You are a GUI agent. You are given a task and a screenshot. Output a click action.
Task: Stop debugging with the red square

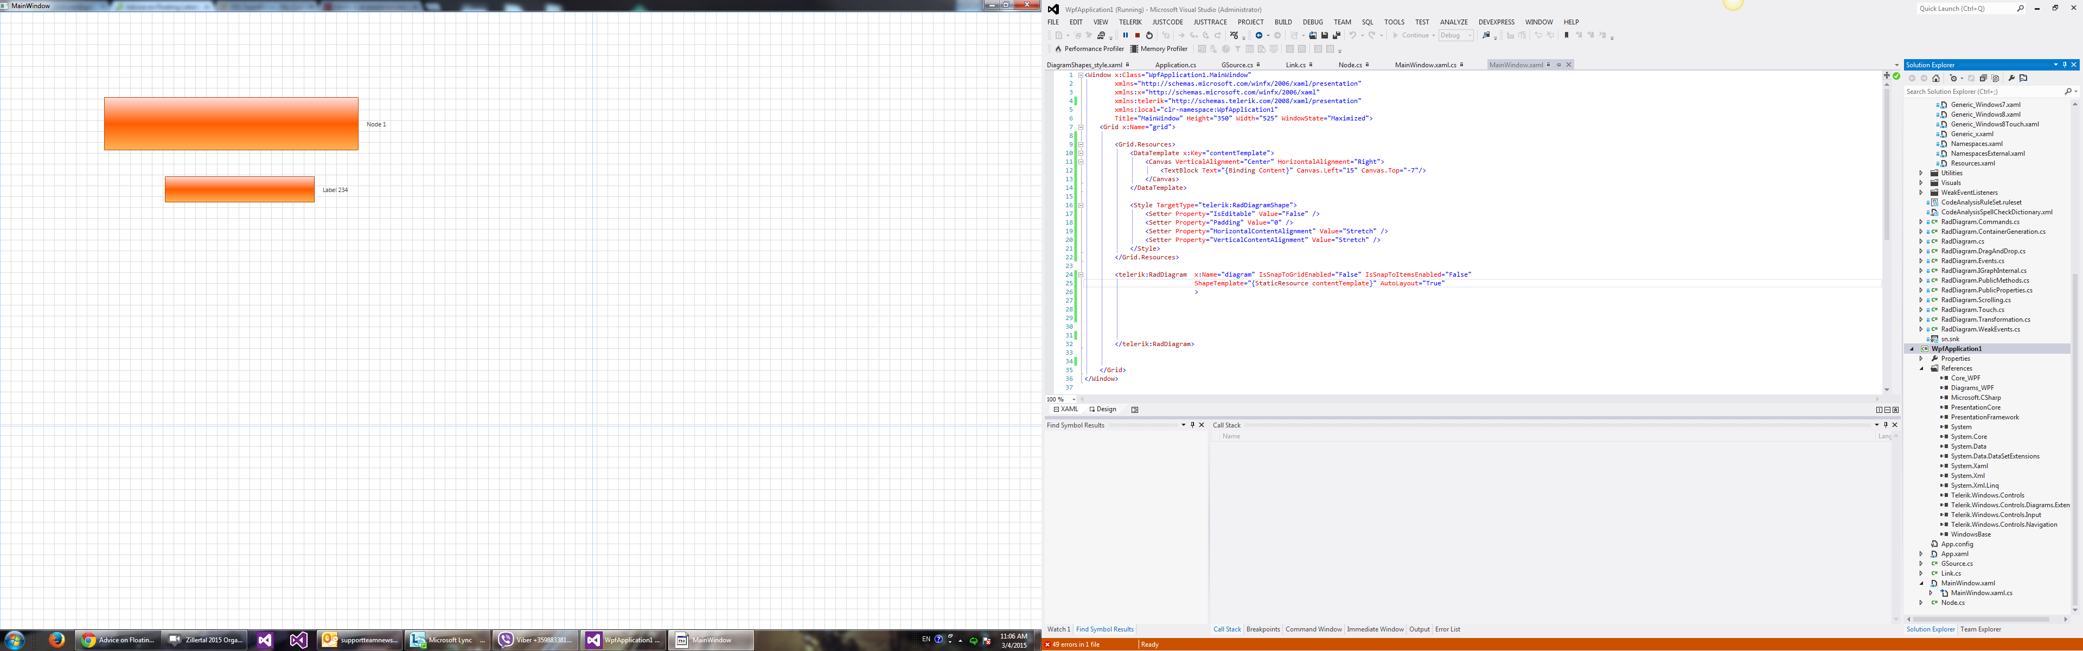coord(1138,36)
